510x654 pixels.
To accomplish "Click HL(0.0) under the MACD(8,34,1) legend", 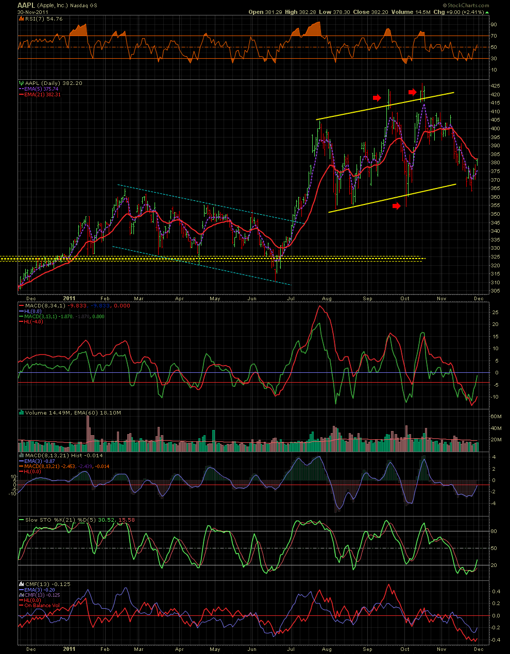I will coord(33,311).
